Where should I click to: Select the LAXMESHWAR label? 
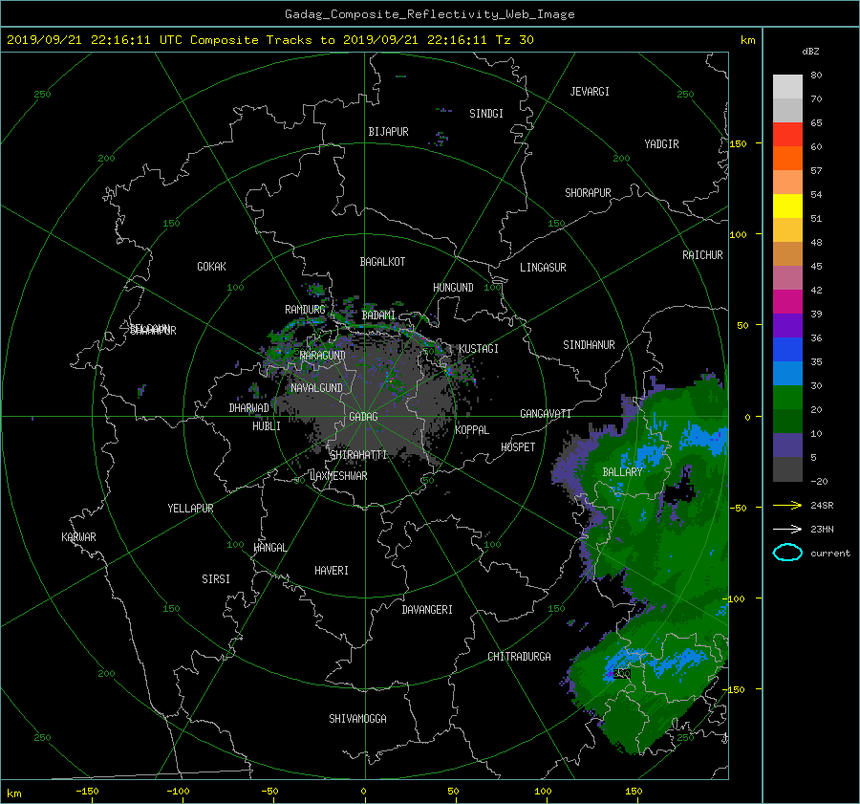[338, 476]
